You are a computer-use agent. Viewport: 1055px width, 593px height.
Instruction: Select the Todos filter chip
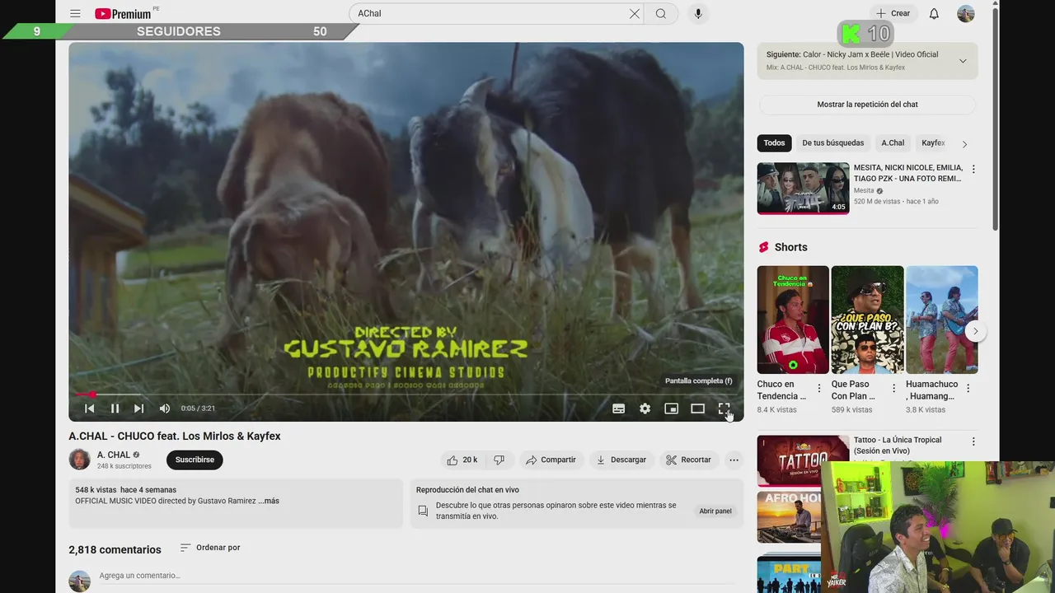[774, 142]
